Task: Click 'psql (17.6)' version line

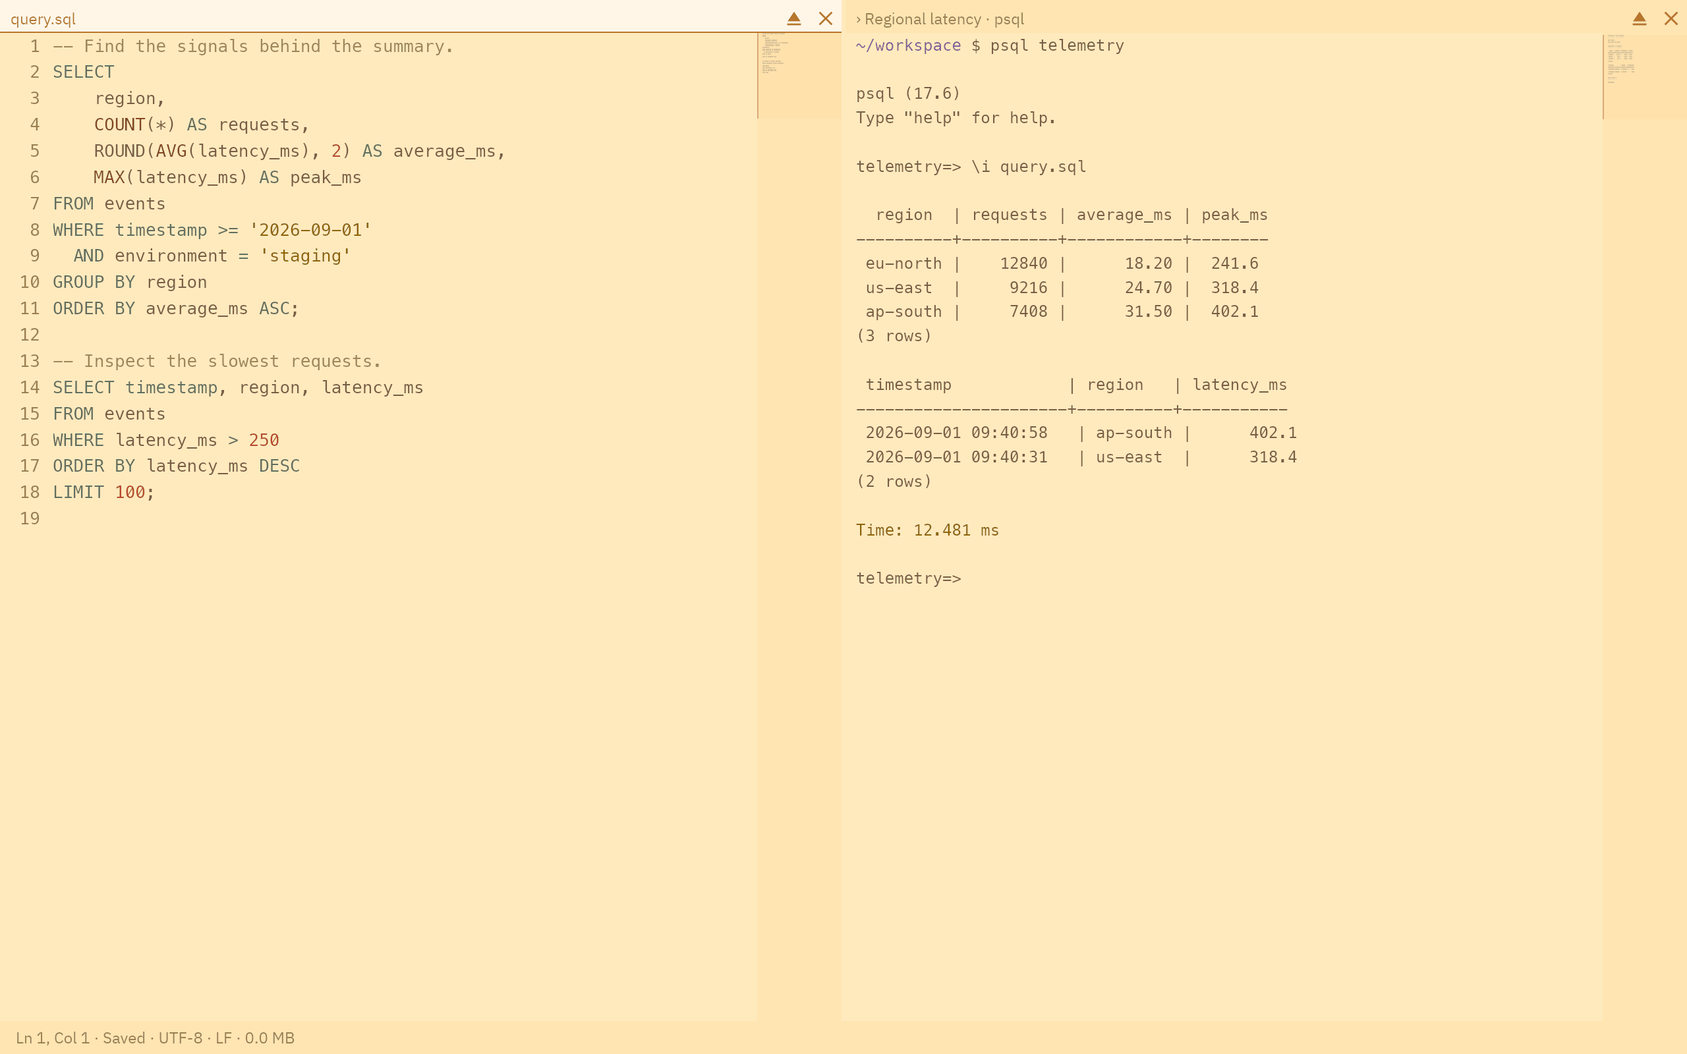Action: pyautogui.click(x=908, y=94)
